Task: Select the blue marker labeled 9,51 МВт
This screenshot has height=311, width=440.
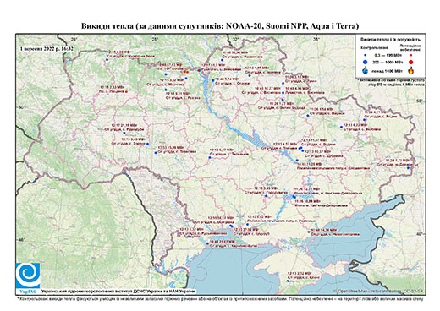Action: point(166,90)
